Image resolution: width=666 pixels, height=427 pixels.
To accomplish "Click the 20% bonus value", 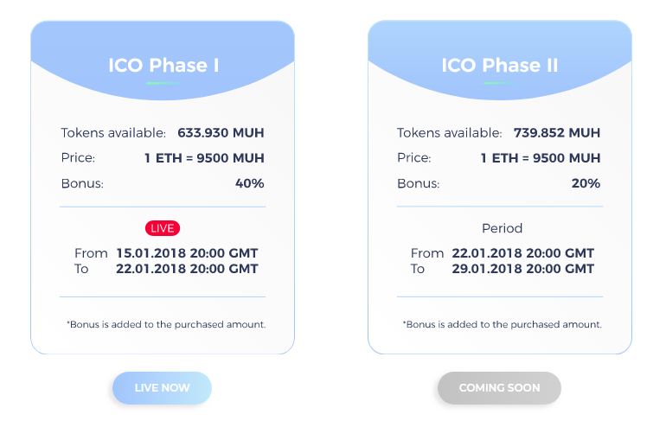I will click(586, 183).
